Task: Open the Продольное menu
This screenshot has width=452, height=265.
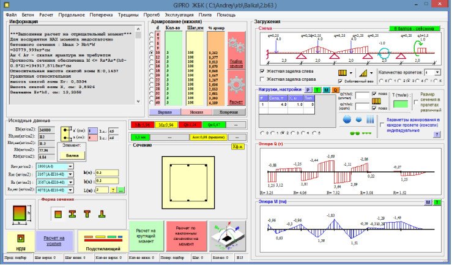Action: (72, 15)
